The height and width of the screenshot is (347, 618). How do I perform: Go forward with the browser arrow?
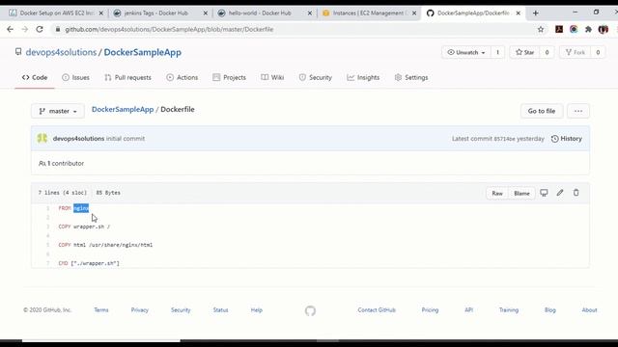(25, 29)
